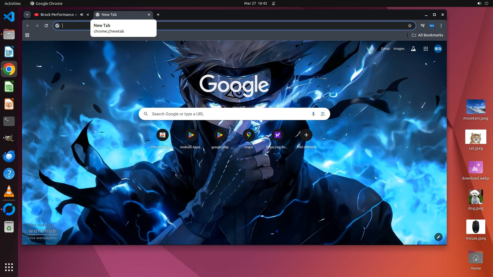Mute the Brock Performance tab audio
493x277 pixels.
click(x=82, y=15)
